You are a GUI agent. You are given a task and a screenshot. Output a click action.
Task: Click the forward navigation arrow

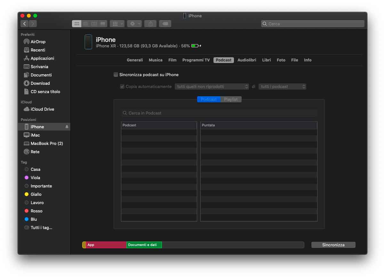tap(33, 24)
